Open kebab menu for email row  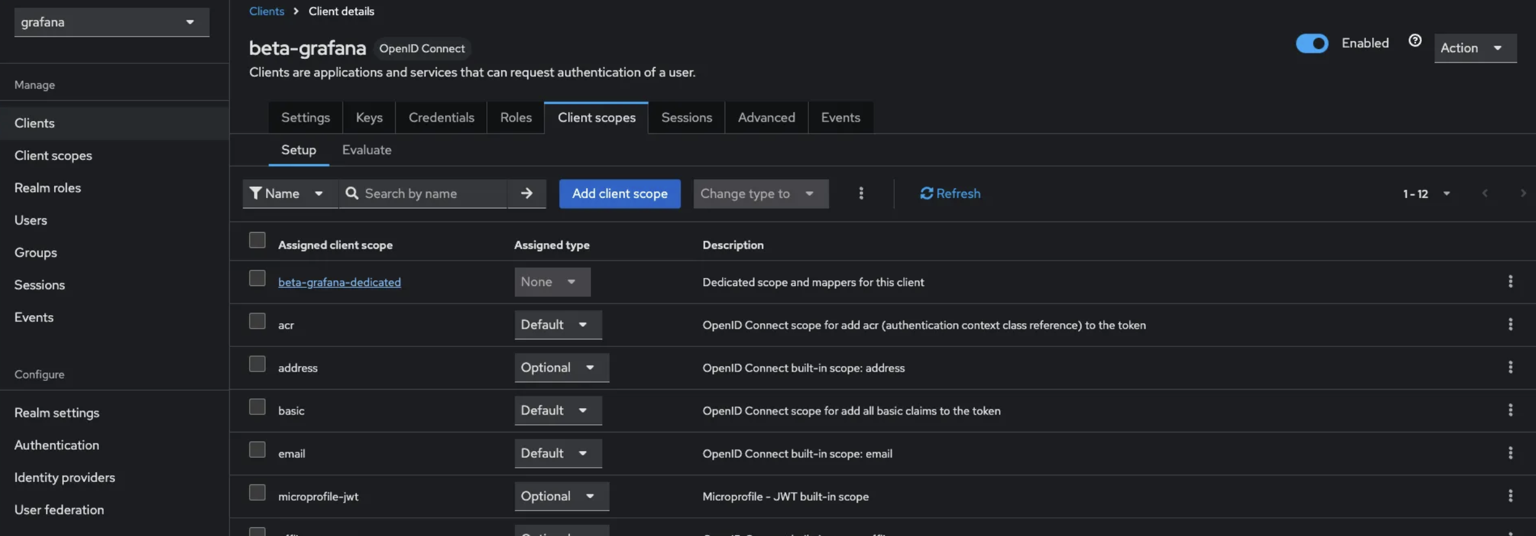[1510, 453]
